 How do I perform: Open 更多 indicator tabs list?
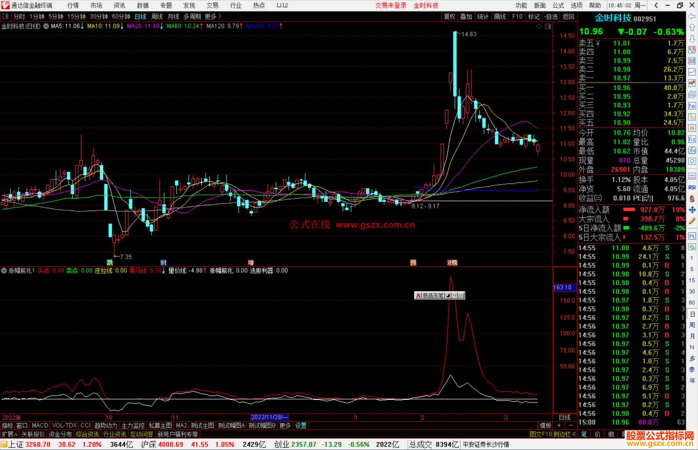click(x=285, y=425)
